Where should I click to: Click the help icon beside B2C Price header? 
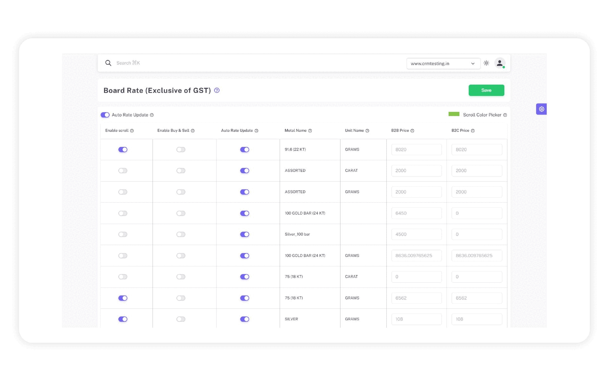[x=473, y=131]
